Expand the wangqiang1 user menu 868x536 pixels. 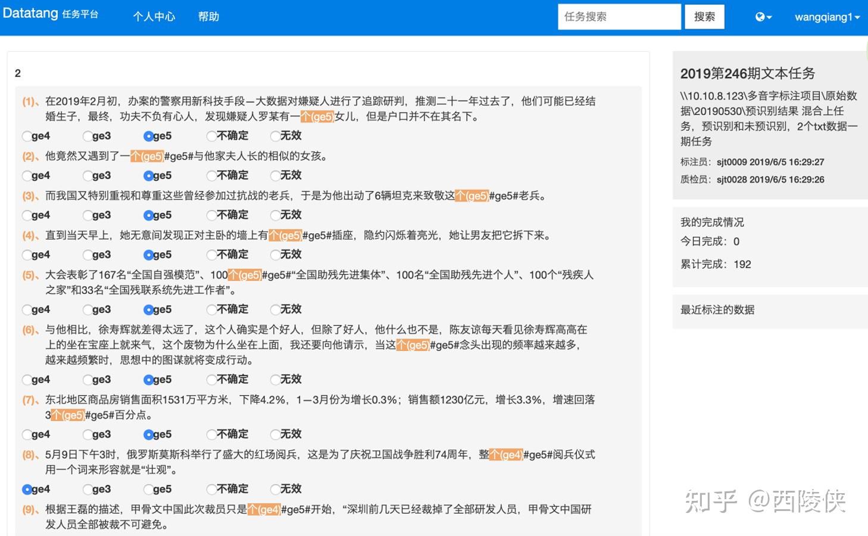827,17
